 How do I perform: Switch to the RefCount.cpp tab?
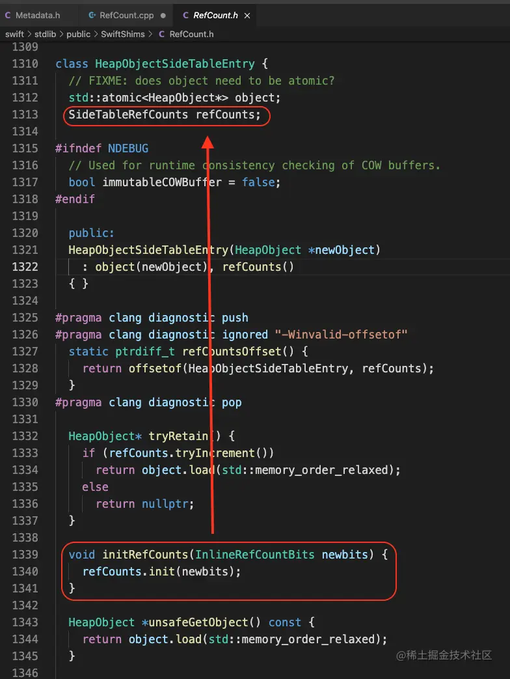127,15
